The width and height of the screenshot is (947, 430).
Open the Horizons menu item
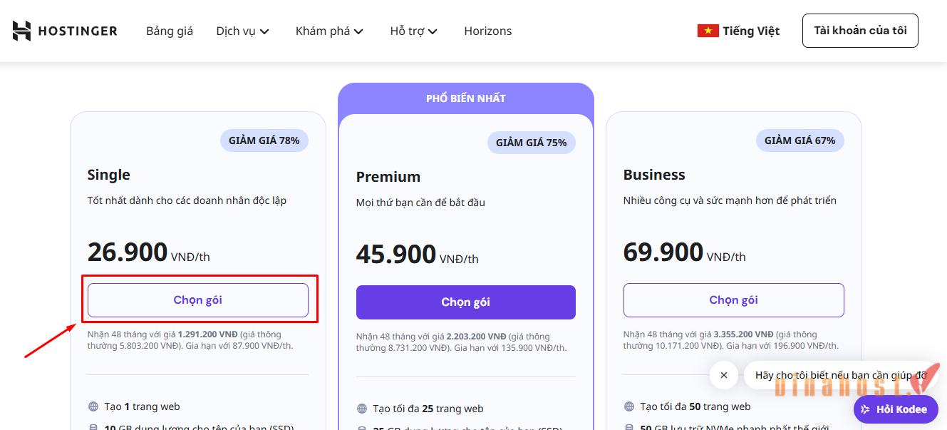[487, 31]
